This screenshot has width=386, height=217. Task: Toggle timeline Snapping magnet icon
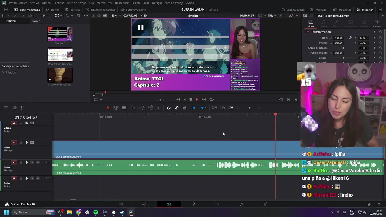169,108
